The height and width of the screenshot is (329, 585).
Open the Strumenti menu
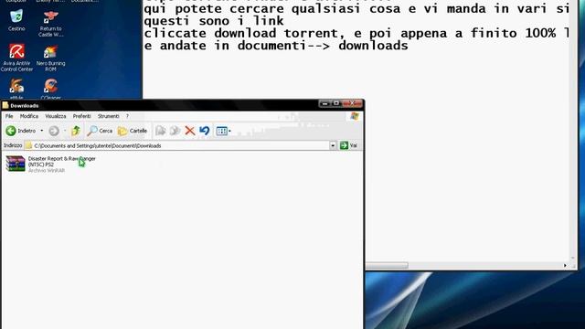point(109,116)
